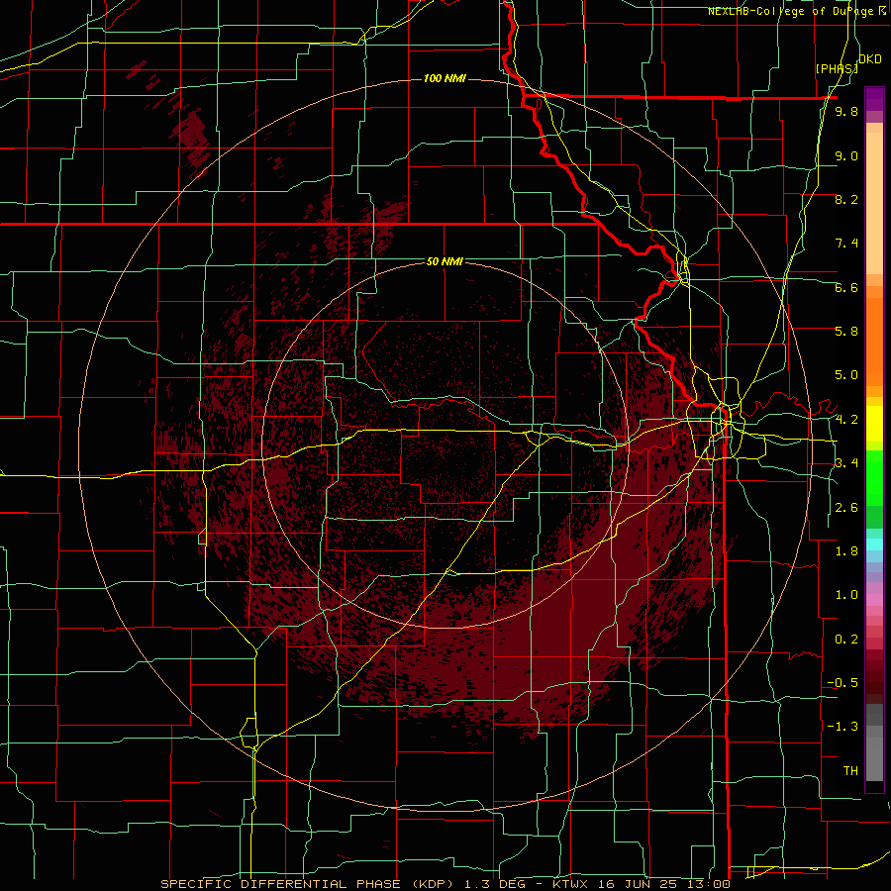Screen dimensions: 891x891
Task: Pick the yellow segment of the color bar
Action: pos(874,424)
